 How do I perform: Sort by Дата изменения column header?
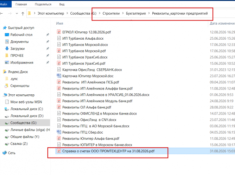point(222,24)
